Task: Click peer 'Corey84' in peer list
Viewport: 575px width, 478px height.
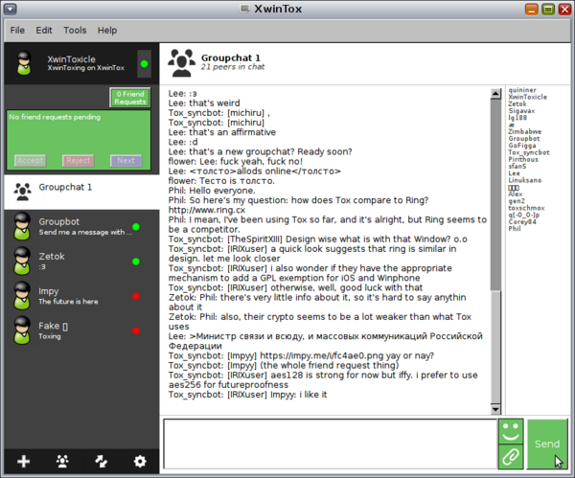Action: click(522, 222)
